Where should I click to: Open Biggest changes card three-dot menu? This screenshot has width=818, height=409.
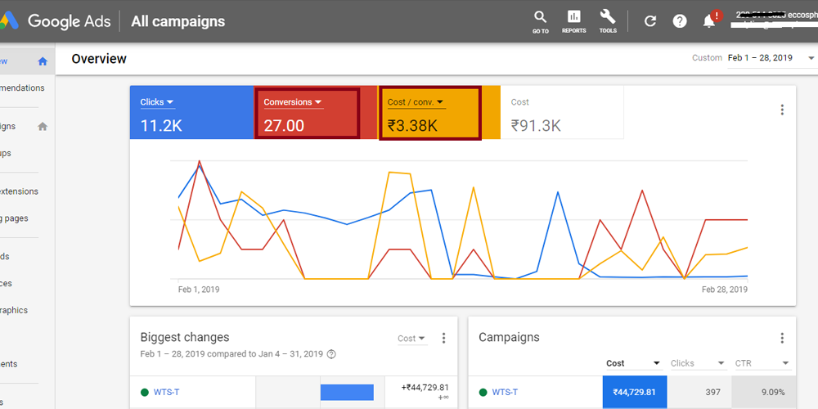pos(444,338)
